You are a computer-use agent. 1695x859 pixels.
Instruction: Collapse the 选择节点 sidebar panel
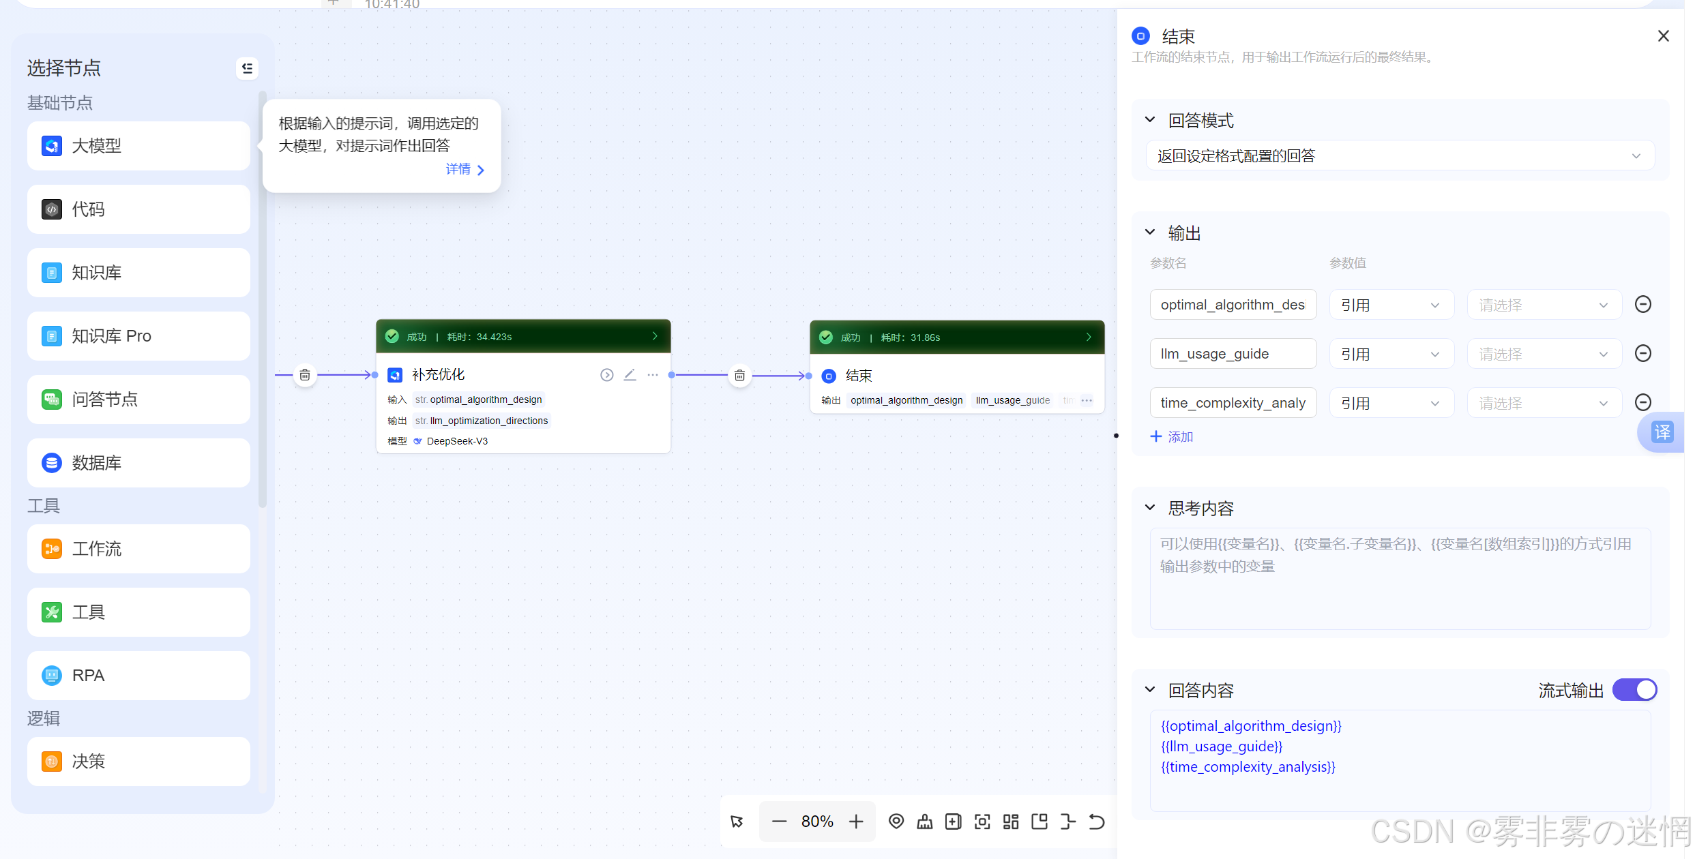[247, 68]
